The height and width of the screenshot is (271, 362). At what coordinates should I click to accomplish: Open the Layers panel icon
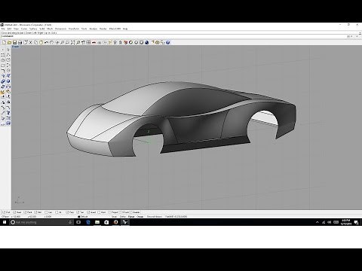pyautogui.click(x=125, y=42)
